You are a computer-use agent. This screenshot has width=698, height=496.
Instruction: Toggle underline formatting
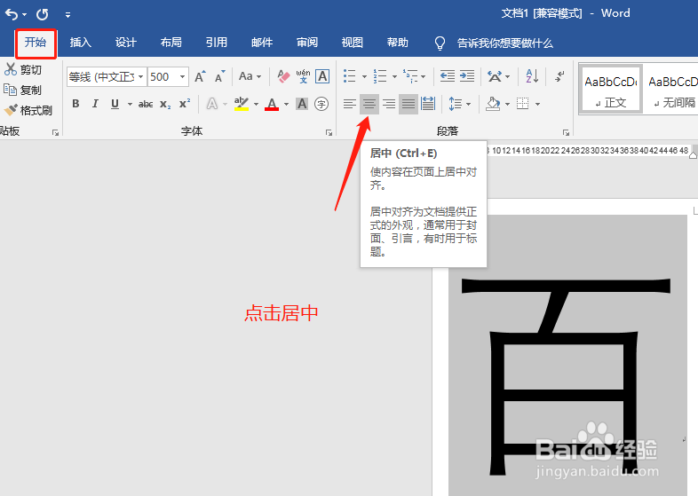click(115, 104)
